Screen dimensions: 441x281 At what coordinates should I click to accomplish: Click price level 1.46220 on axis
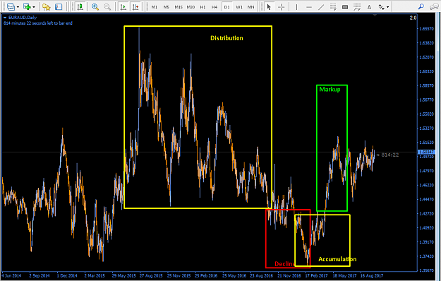427,185
